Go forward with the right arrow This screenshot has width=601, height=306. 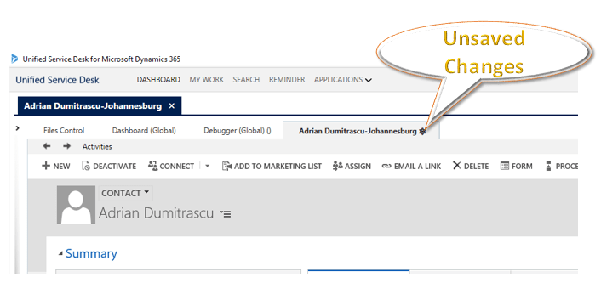[x=66, y=146]
